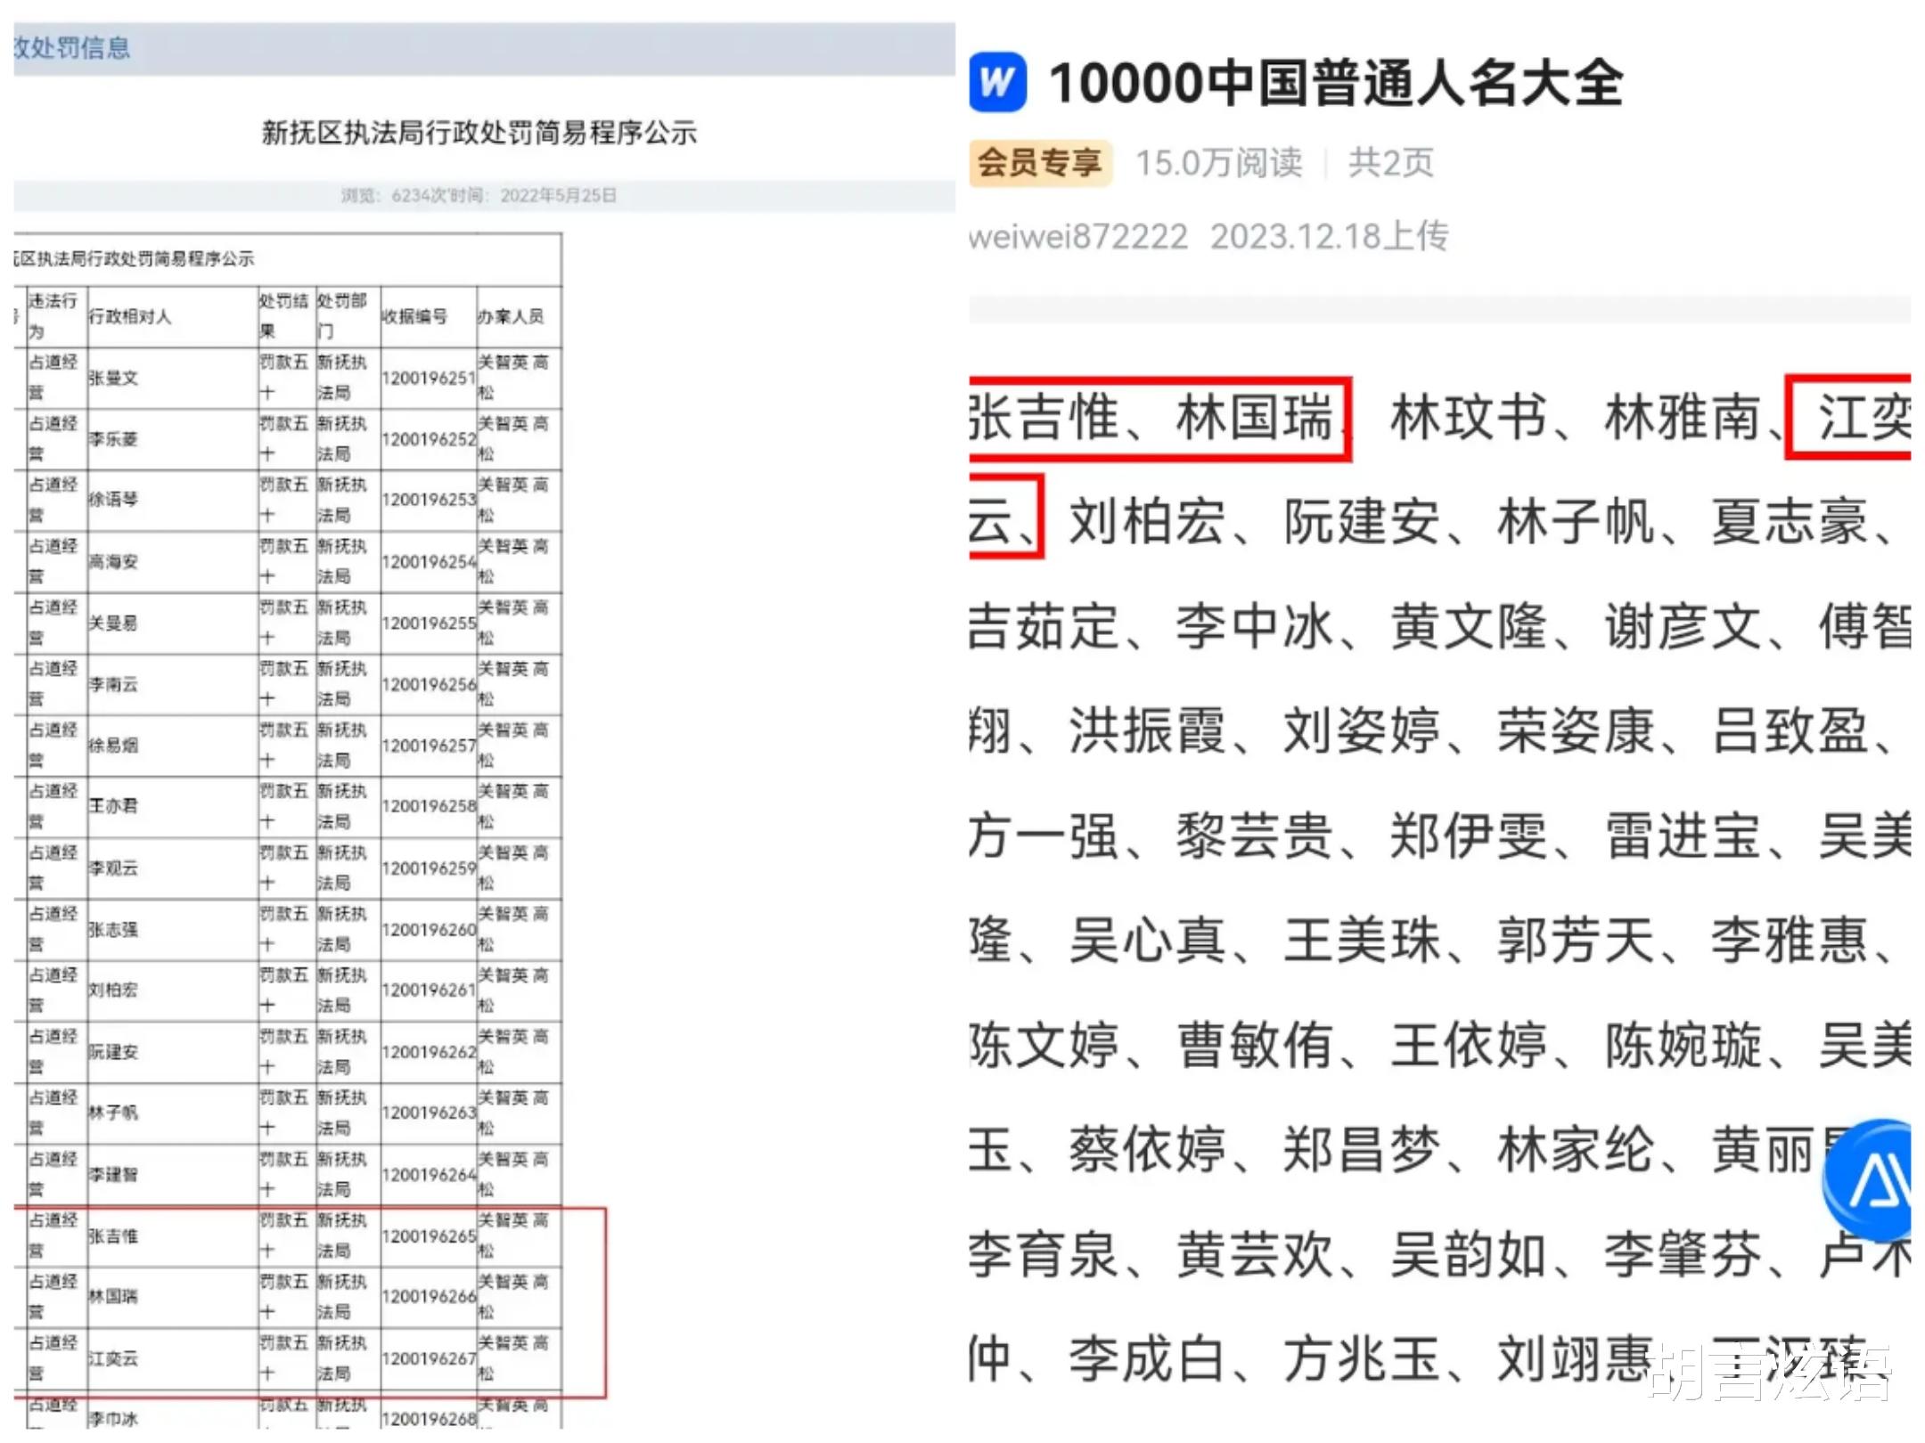
Task: Click the 办案人员 column header
Action: [x=511, y=316]
